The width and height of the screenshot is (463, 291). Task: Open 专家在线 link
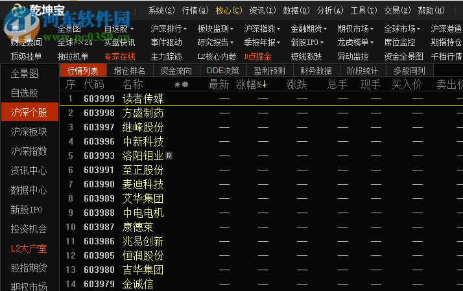pyautogui.click(x=119, y=56)
